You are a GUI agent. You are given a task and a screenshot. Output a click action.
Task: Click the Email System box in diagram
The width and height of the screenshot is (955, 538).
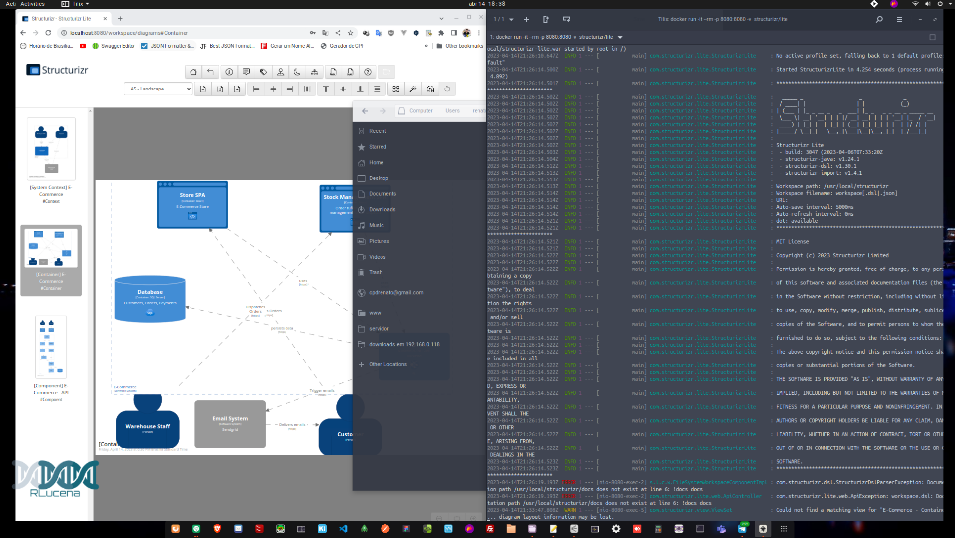pos(230,424)
